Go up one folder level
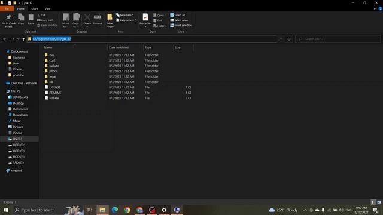Viewport: 383px width, 215px height. [x=23, y=39]
